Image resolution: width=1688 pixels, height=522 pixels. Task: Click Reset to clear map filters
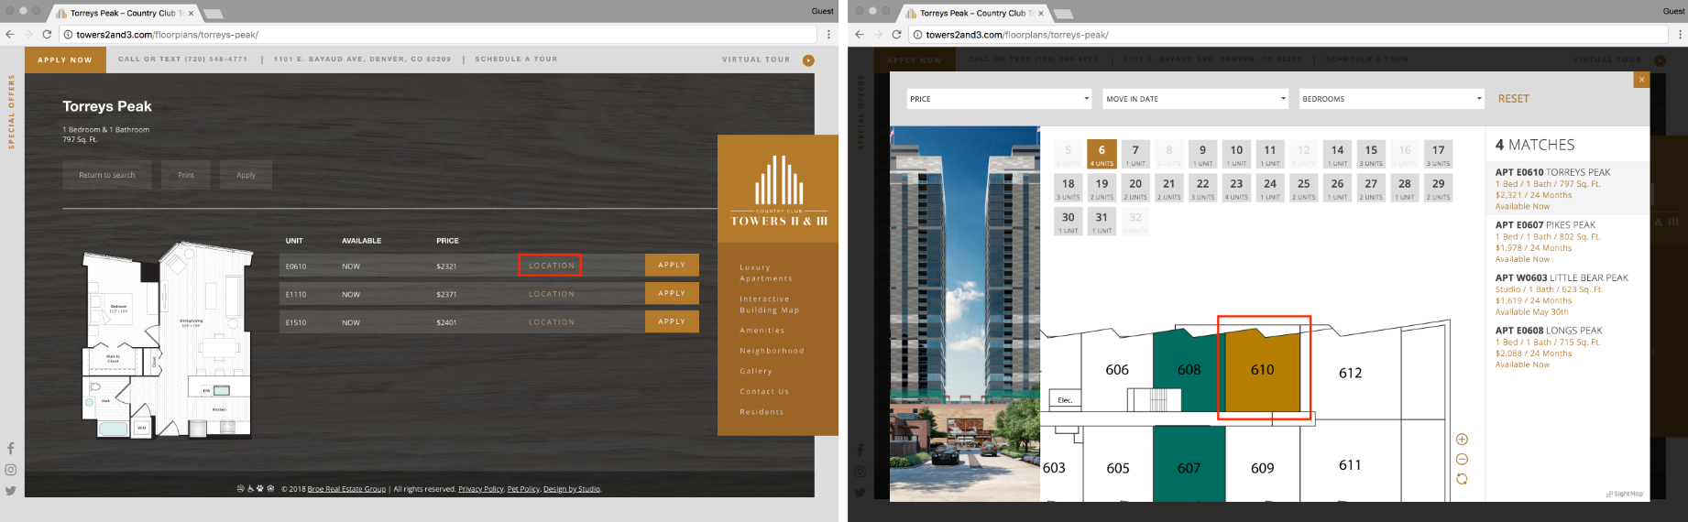click(x=1513, y=99)
